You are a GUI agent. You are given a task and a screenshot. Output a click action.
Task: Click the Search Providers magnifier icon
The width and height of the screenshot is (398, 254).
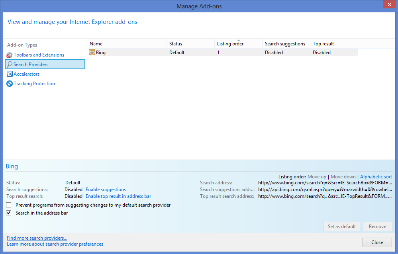click(x=10, y=64)
